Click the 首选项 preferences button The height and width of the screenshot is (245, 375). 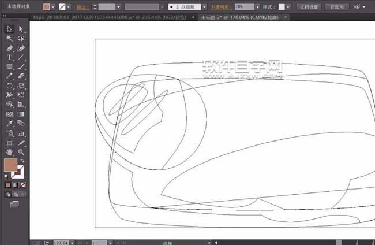337,7
